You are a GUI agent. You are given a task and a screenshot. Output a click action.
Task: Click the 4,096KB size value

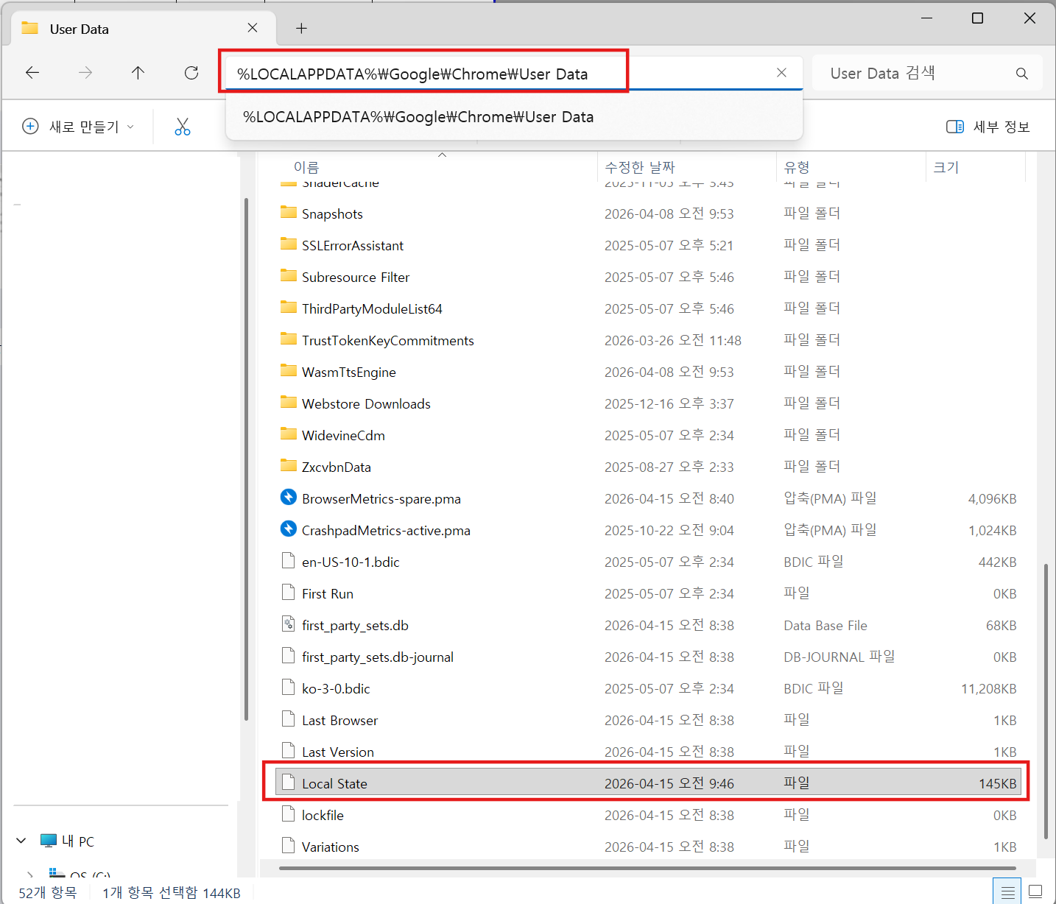pyautogui.click(x=992, y=498)
